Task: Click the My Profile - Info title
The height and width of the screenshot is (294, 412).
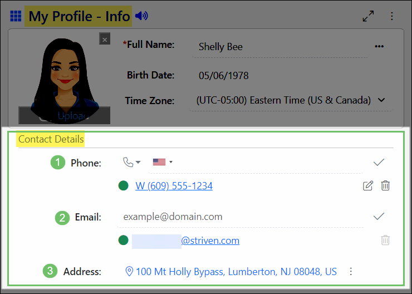Action: pos(79,16)
